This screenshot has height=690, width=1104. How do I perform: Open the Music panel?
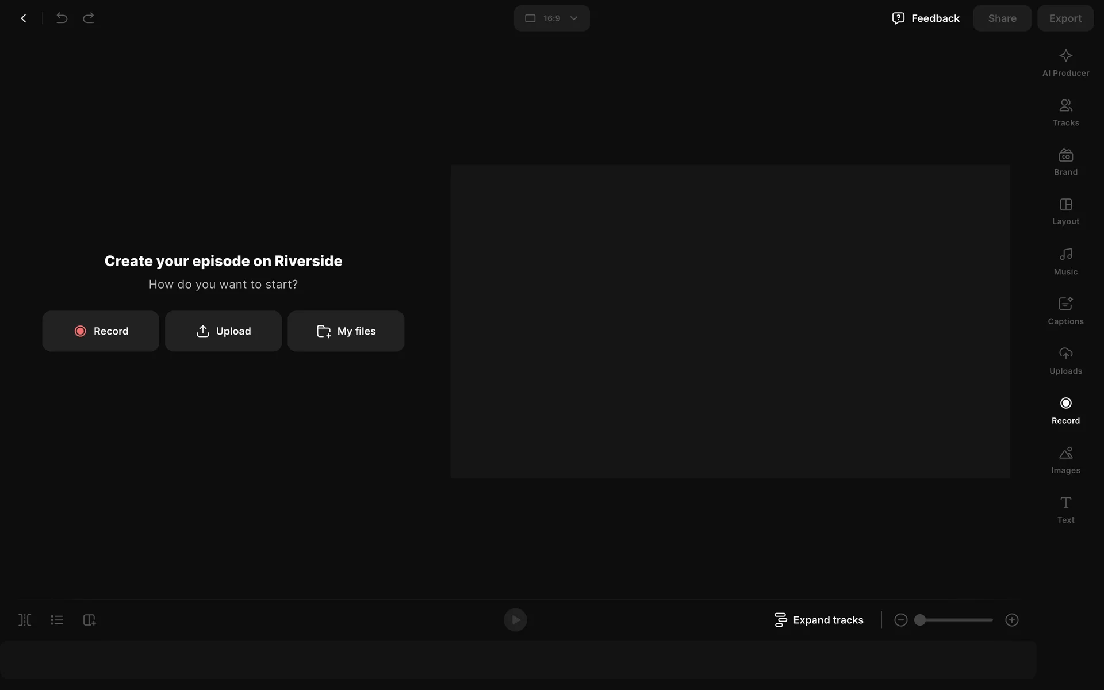(x=1065, y=262)
